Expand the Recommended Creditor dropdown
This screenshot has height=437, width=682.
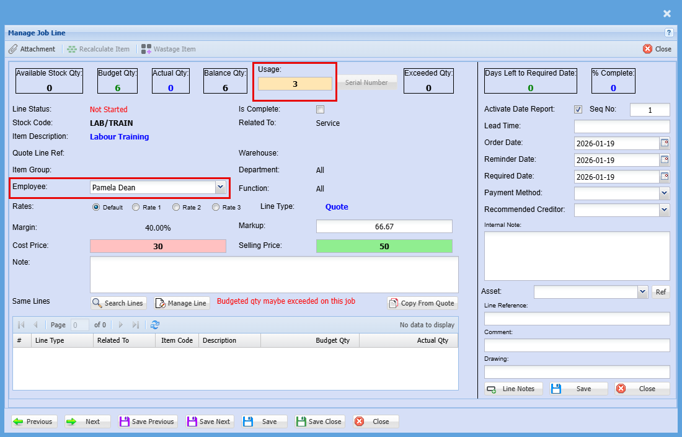tap(665, 210)
